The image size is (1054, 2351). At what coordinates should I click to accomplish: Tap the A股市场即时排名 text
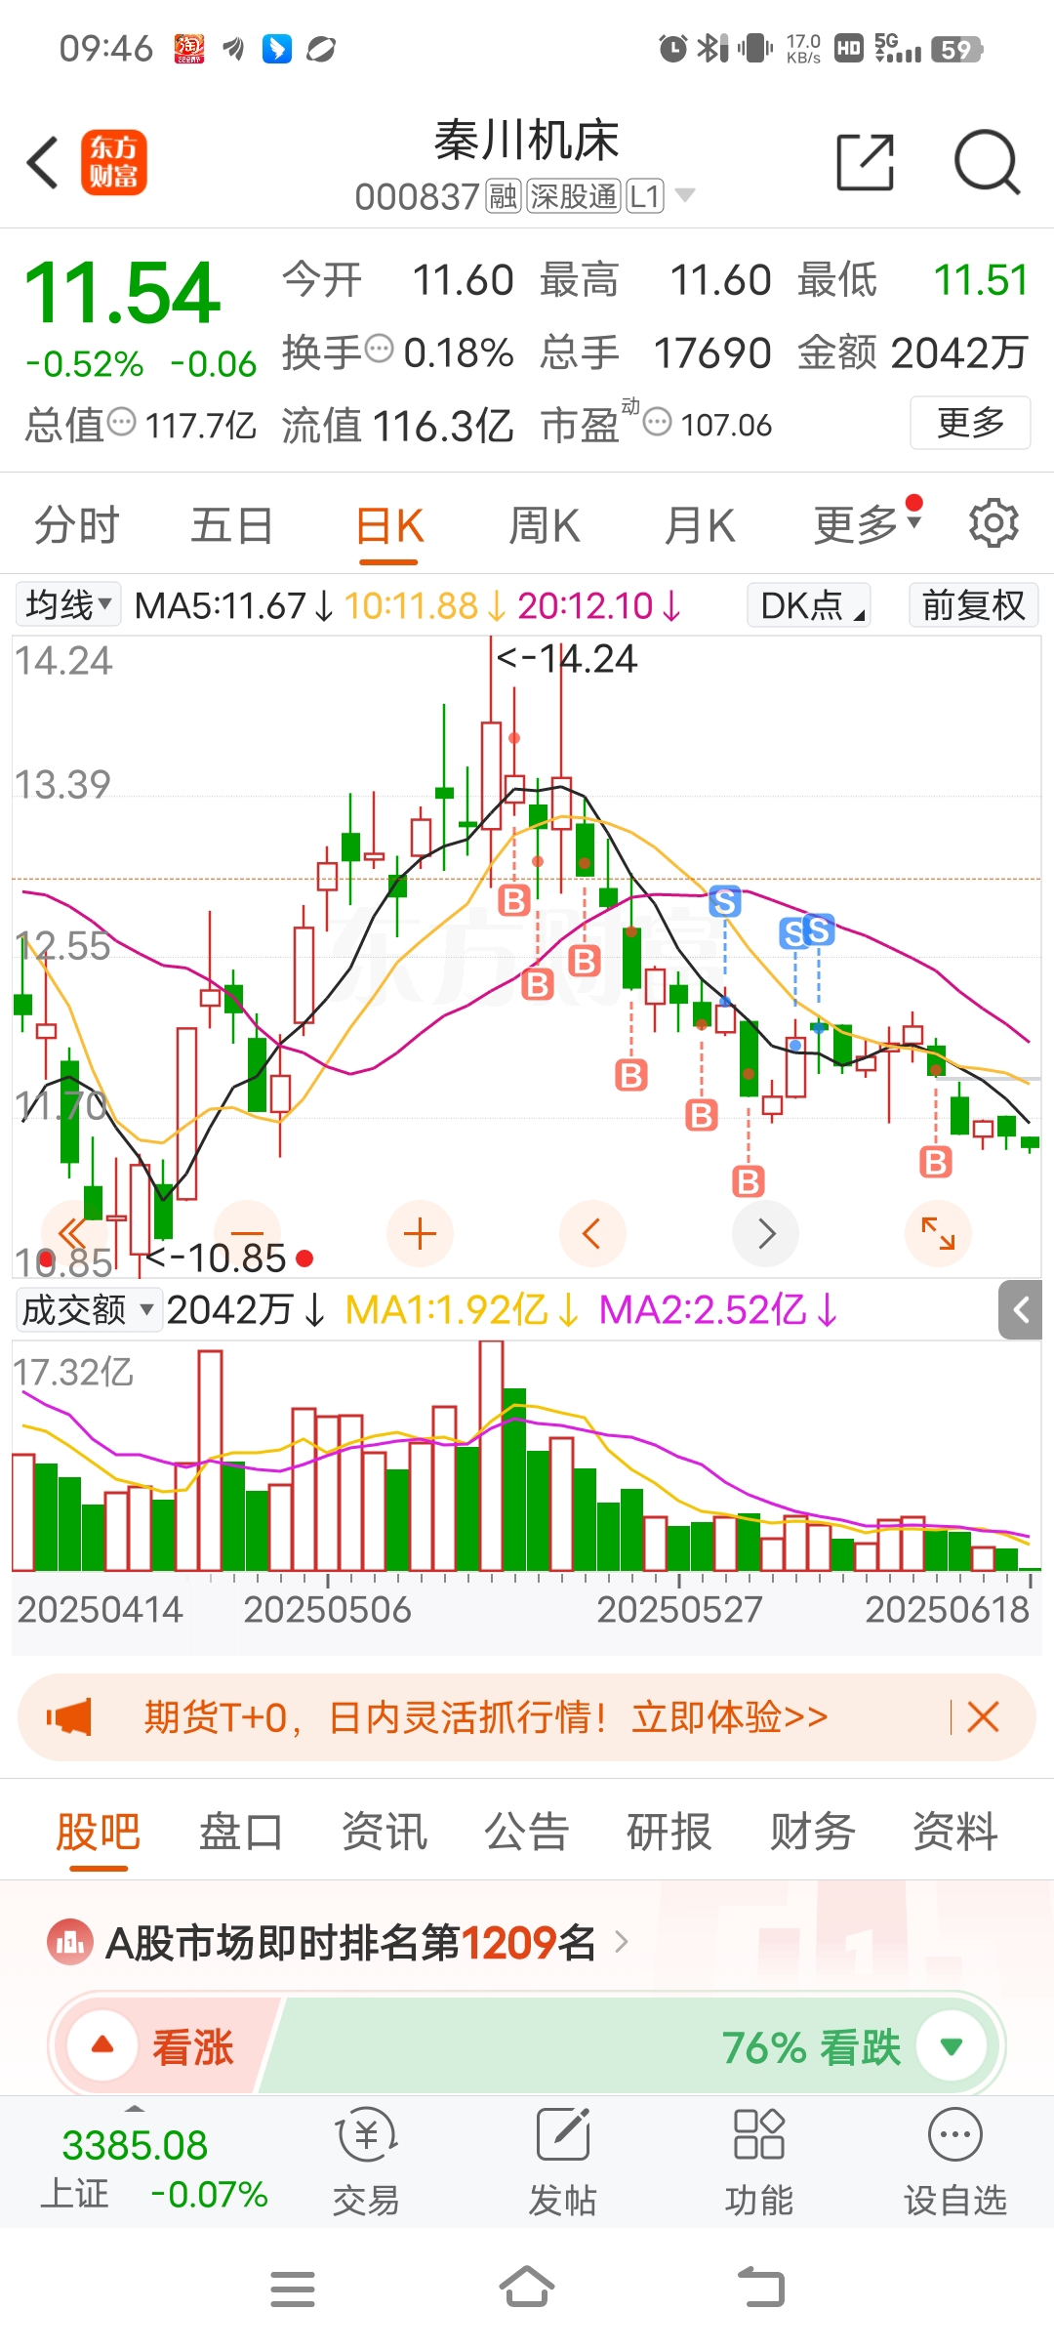[350, 1943]
